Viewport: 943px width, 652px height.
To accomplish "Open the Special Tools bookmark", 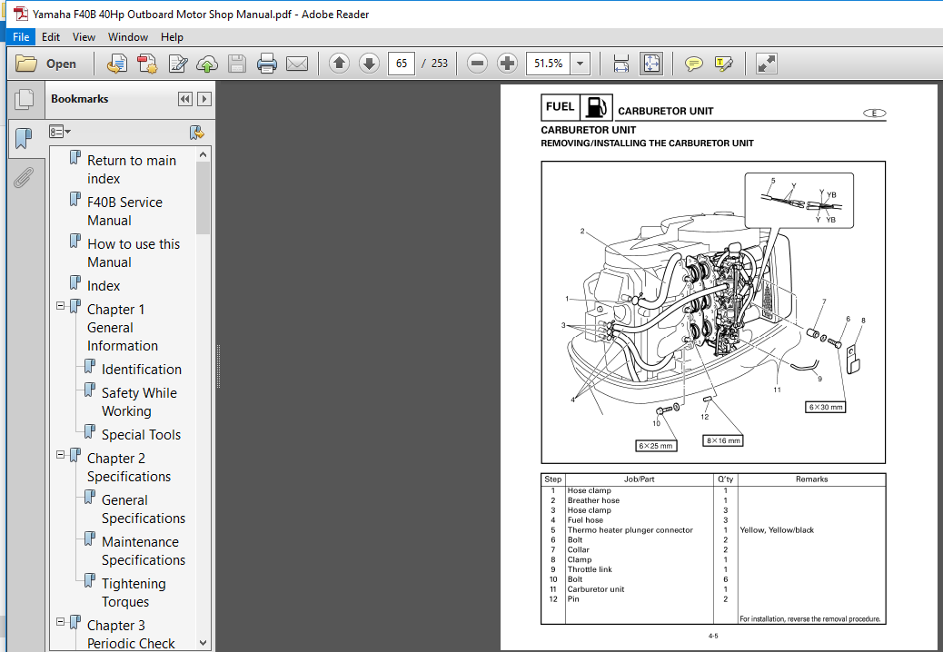I will (141, 435).
